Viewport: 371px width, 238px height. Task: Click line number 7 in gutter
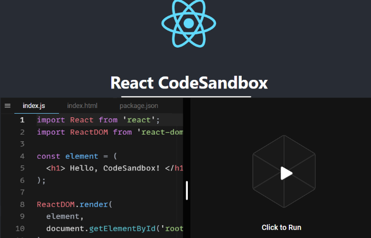tap(22, 192)
